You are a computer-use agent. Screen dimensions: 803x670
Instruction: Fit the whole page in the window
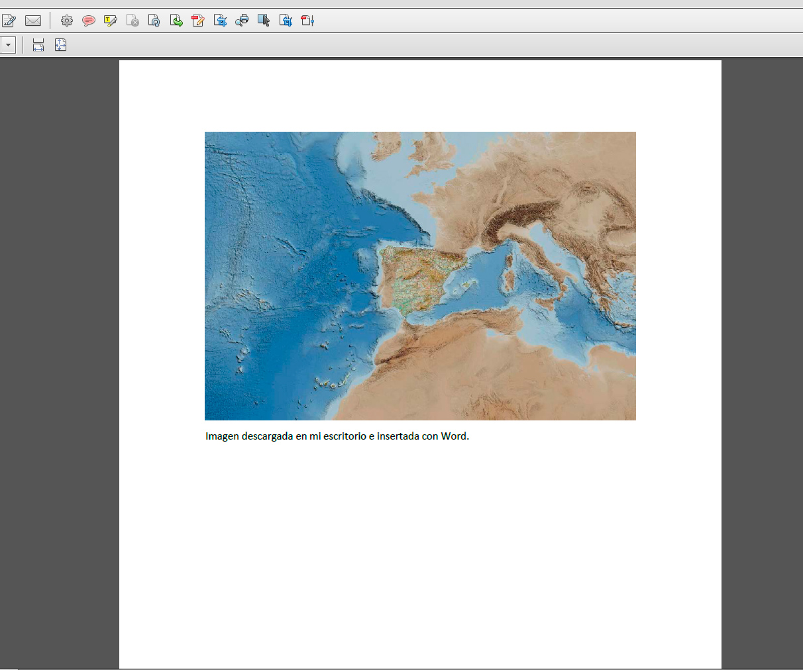pyautogui.click(x=60, y=45)
